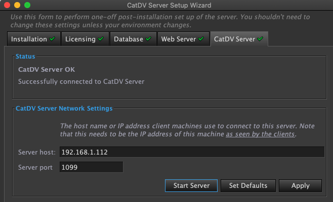
Task: Maximize the window with the green button
Action: click(27, 5)
